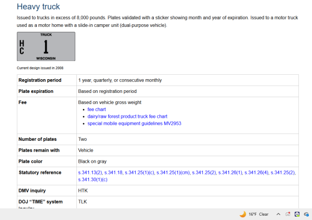Open statute s.341.26(1) reference
The height and width of the screenshot is (220, 312).
pos(230,173)
